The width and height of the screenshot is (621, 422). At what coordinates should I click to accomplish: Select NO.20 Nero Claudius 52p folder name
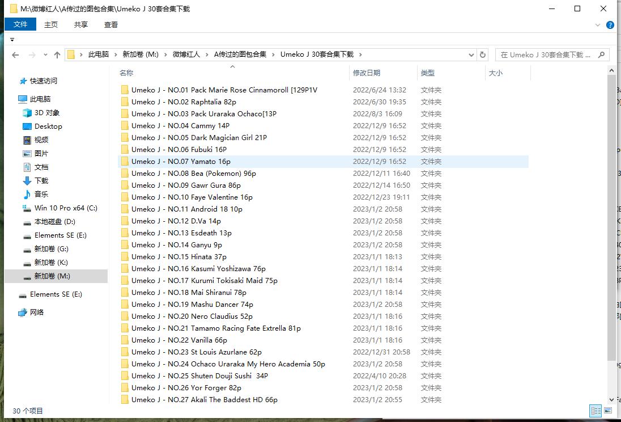(x=192, y=316)
